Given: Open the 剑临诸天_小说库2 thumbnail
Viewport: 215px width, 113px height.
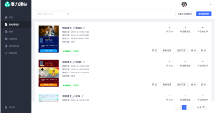Looking at the screenshot, I should tap(49, 73).
